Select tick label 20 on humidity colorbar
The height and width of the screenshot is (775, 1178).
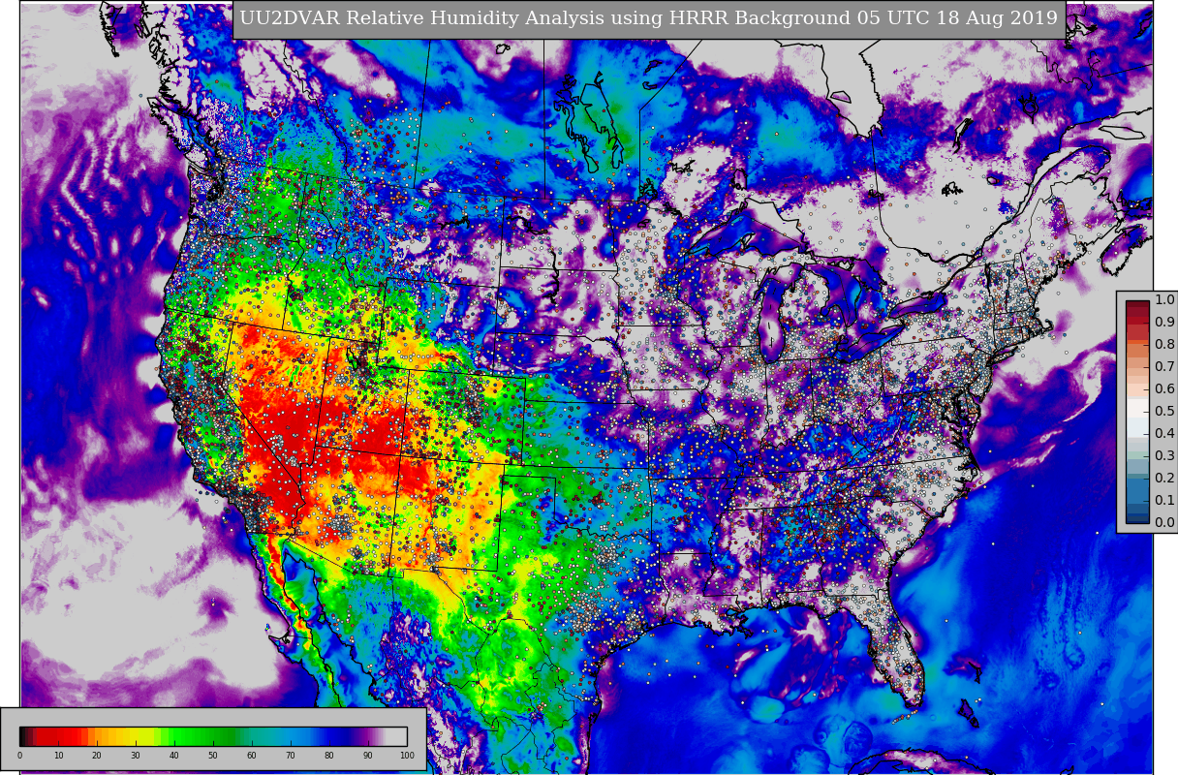pyautogui.click(x=97, y=756)
